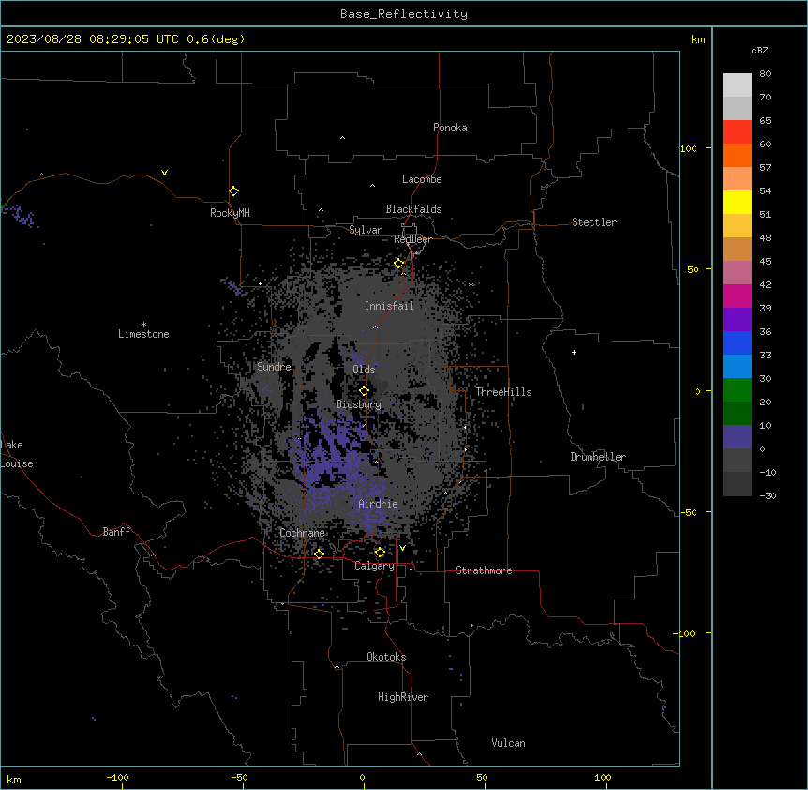The image size is (808, 790).
Task: Click the Ponoka city label
Action: click(x=450, y=128)
